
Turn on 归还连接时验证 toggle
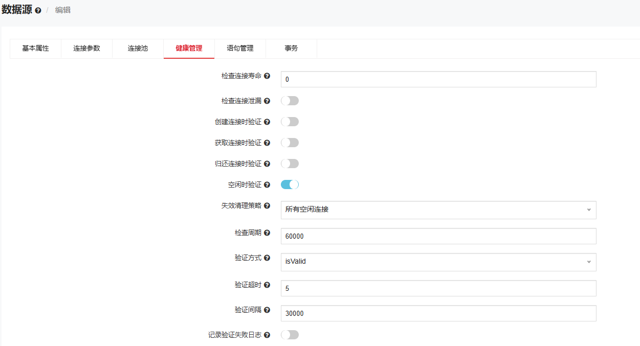tap(290, 164)
